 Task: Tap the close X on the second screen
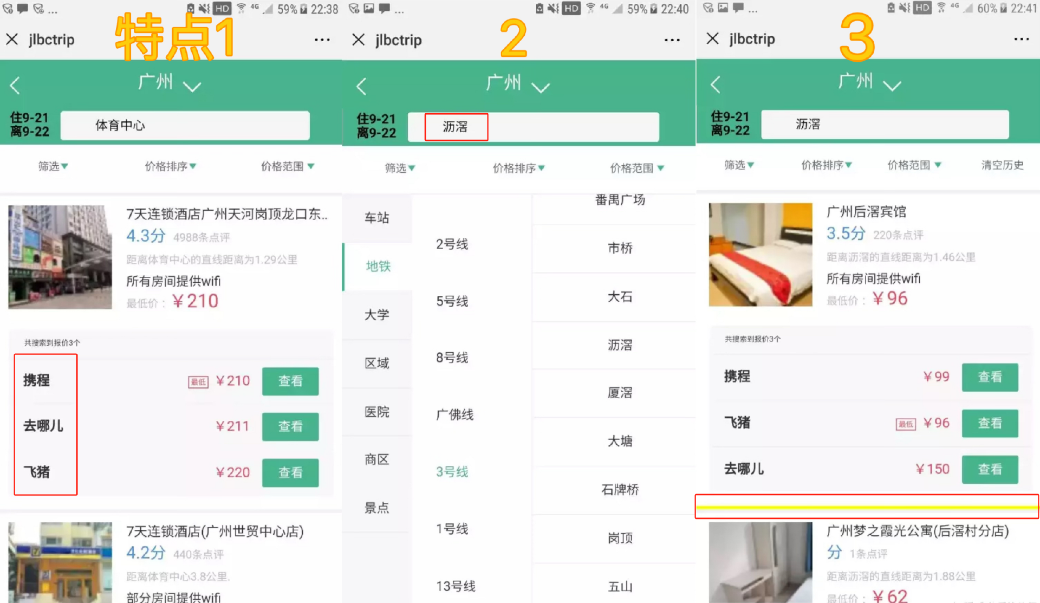[x=359, y=40]
